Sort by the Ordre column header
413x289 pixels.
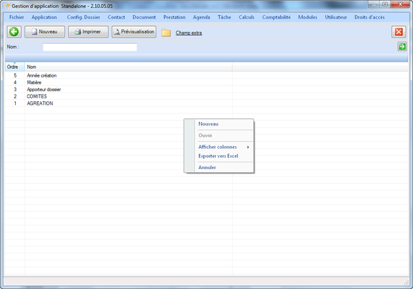coord(12,66)
